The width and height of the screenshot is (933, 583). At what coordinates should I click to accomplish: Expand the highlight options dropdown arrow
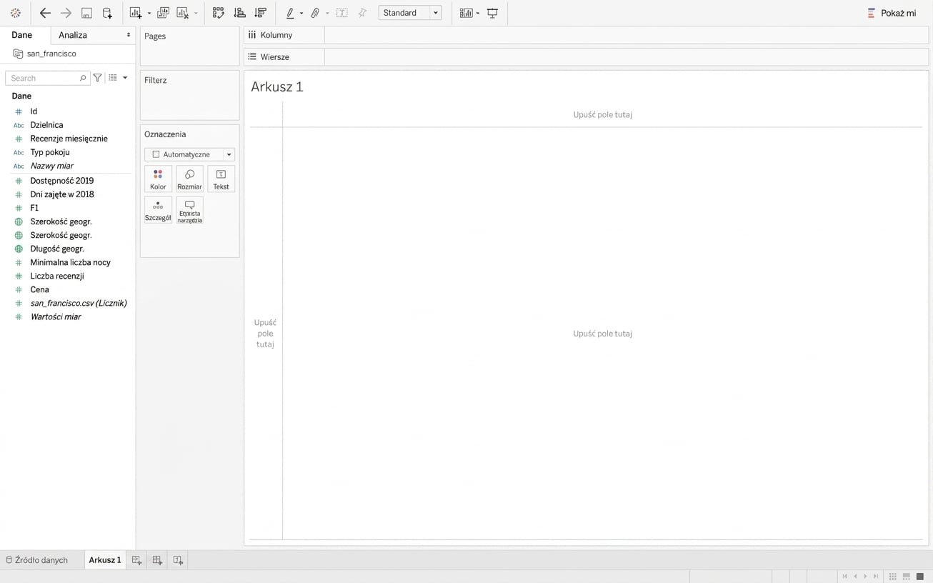point(301,14)
